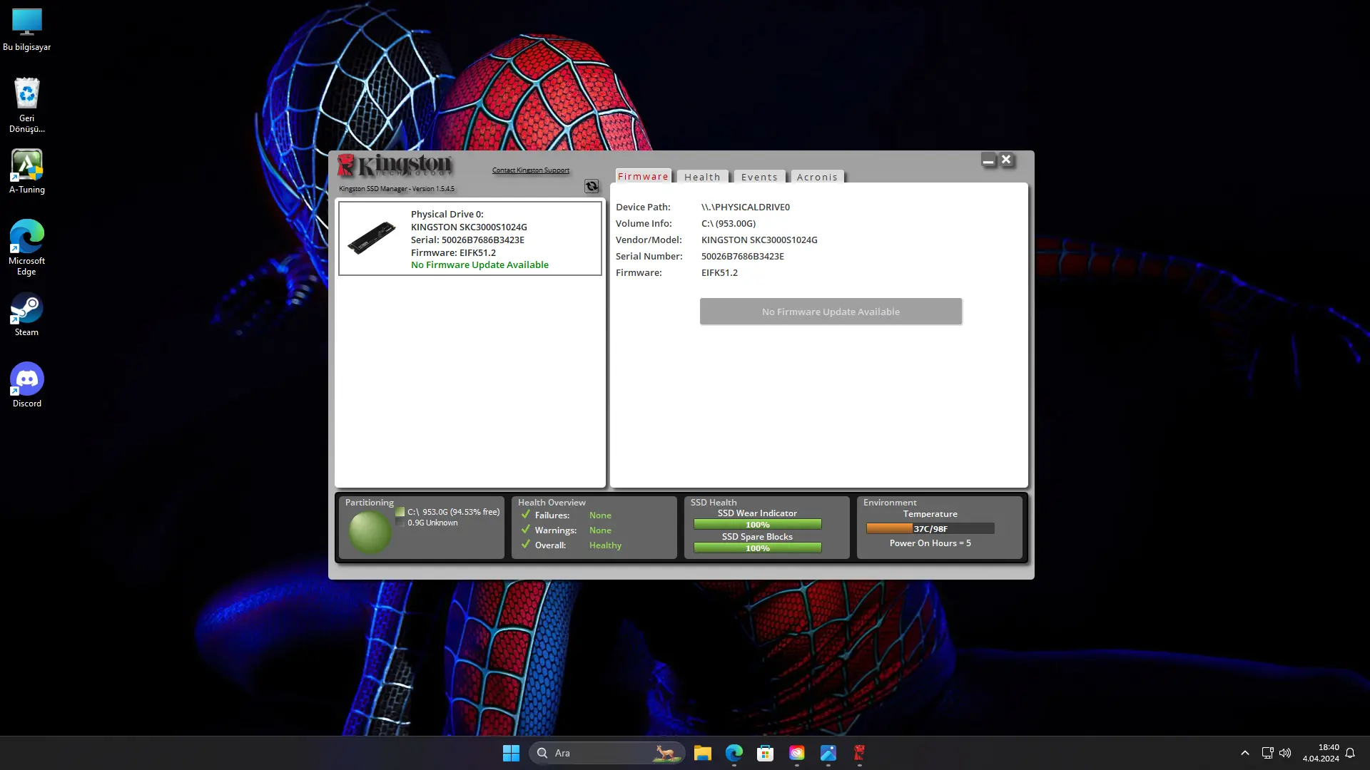Click the Kingston SSD Manager taskbar icon

[x=859, y=753]
